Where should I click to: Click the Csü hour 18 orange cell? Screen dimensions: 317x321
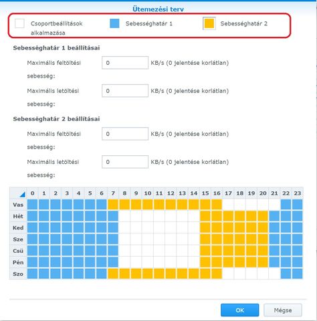pos(240,251)
